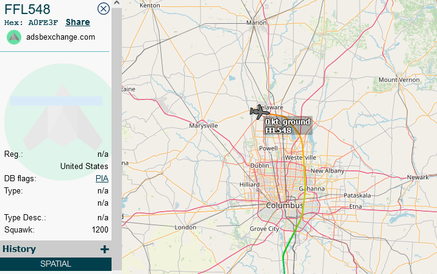Select the airplane icon on the map
Image resolution: width=437 pixels, height=274 pixels.
click(259, 112)
